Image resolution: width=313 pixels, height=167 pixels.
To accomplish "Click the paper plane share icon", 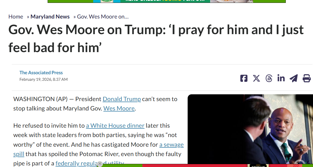I will tap(294, 78).
